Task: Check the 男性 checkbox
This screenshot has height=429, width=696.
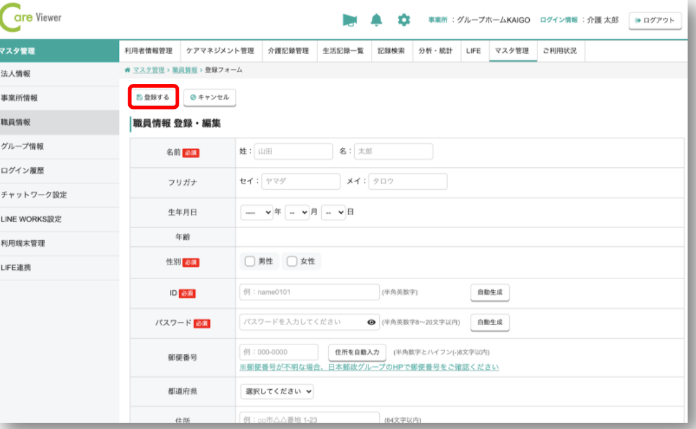Action: click(x=250, y=262)
